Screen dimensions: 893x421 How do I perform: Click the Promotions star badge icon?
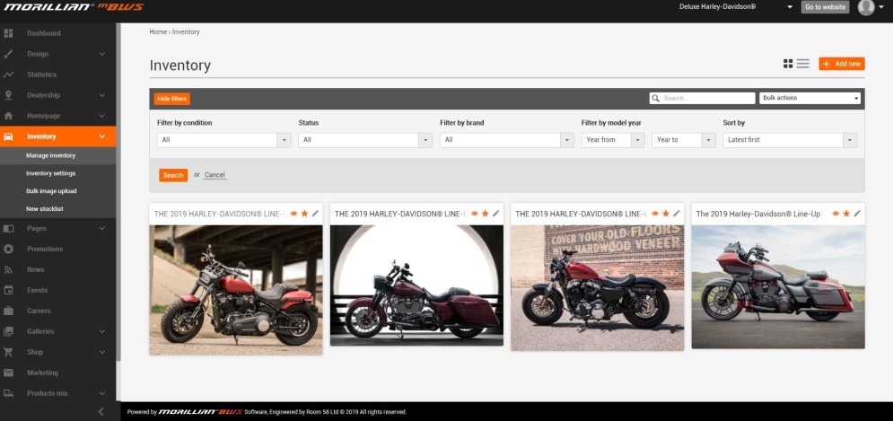(9, 249)
